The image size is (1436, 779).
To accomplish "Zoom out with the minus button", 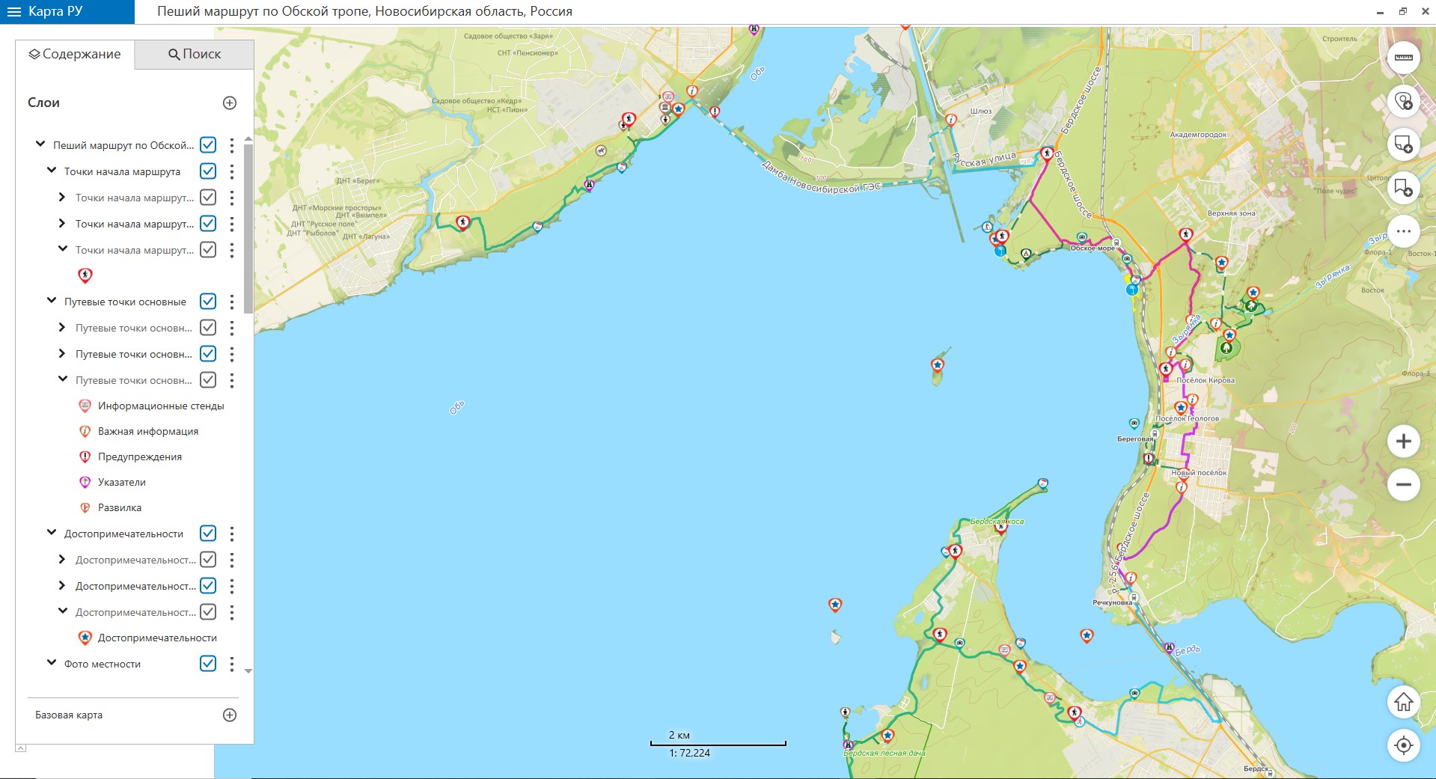I will (x=1403, y=484).
